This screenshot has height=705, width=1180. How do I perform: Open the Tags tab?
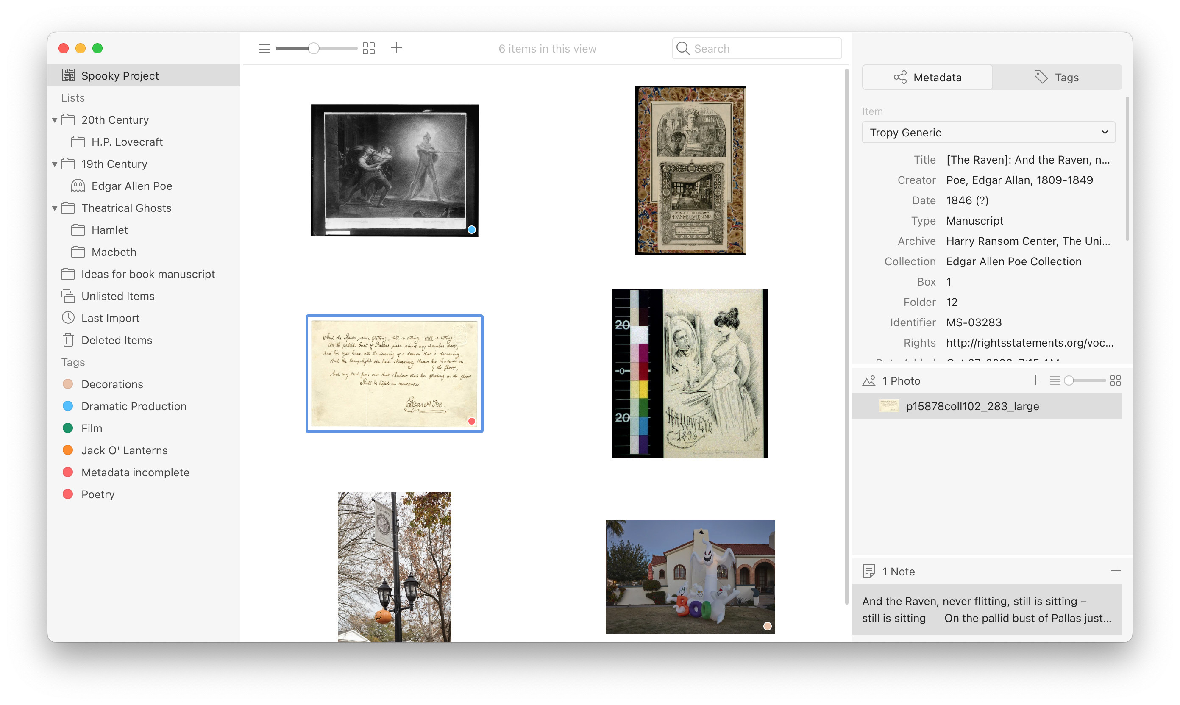click(1057, 77)
